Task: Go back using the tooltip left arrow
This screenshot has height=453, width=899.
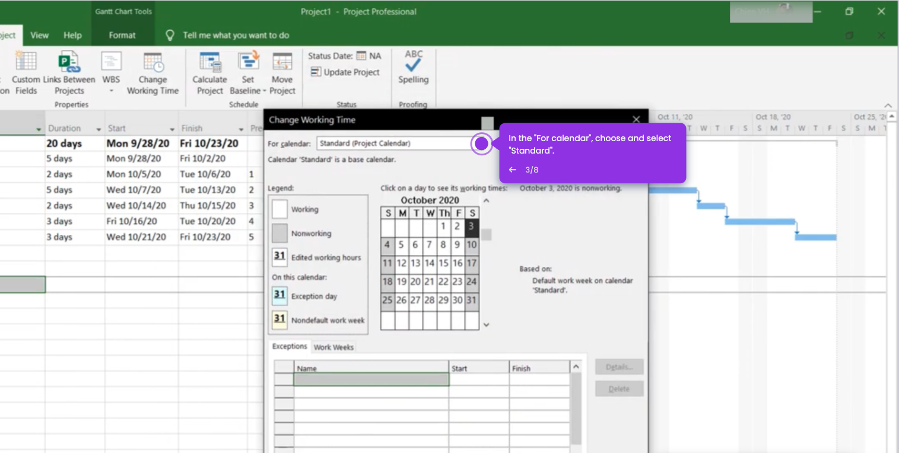Action: [513, 170]
